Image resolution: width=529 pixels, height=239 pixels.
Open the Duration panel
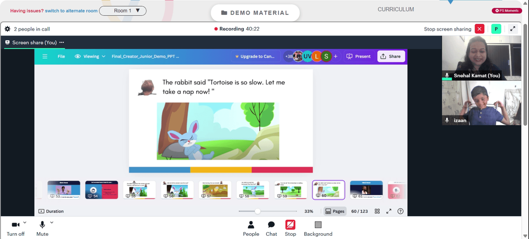[x=51, y=212]
